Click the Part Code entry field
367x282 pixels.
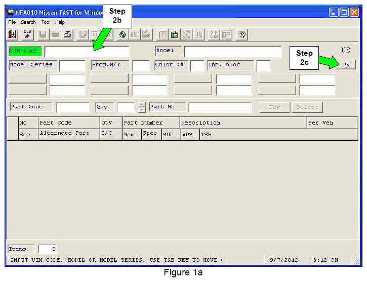73,107
